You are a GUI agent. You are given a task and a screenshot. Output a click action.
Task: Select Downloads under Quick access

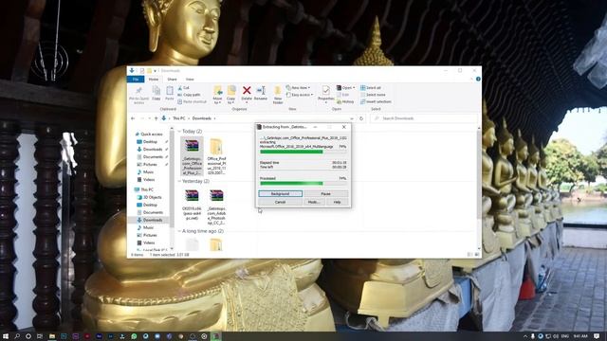pyautogui.click(x=153, y=150)
